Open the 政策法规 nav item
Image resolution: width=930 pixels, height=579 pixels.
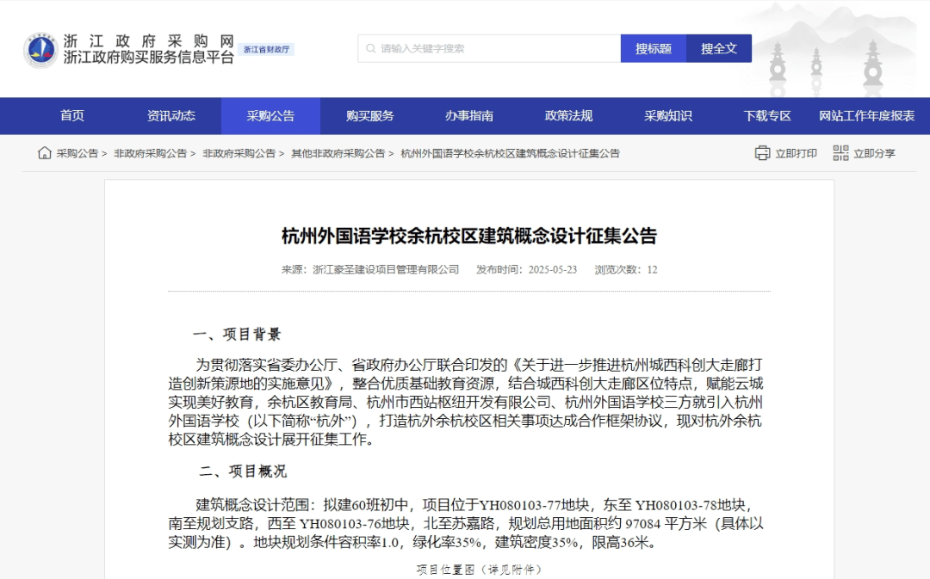tap(569, 115)
